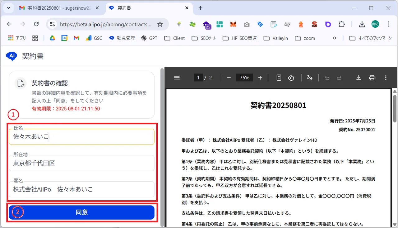
Task: Click the blue price tag extension
Action: [260, 24]
